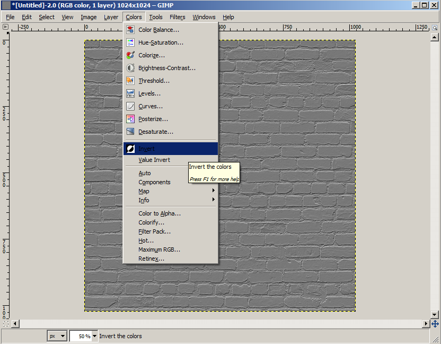441x344 pixels.
Task: Toggle Quick Mask at bottom left corner
Action: tap(6, 324)
